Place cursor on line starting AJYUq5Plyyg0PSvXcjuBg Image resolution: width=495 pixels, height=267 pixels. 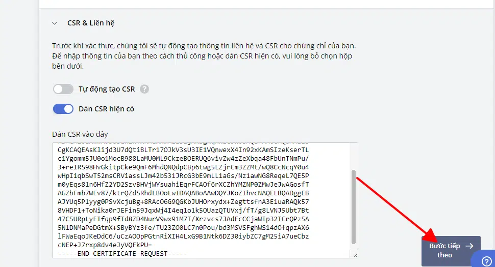tap(183, 201)
